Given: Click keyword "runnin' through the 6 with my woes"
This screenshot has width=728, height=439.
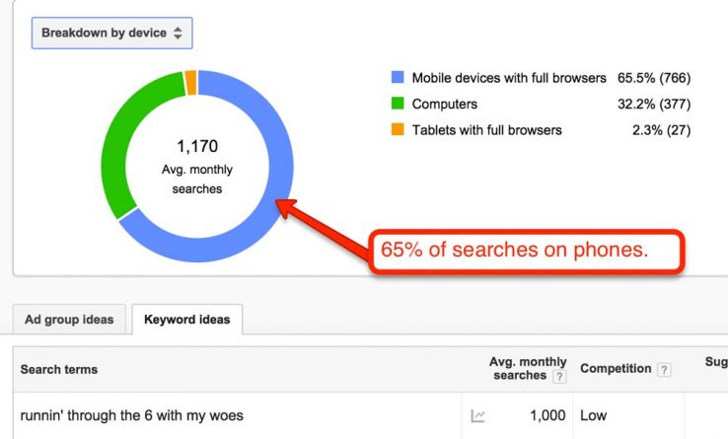Looking at the screenshot, I should [132, 416].
